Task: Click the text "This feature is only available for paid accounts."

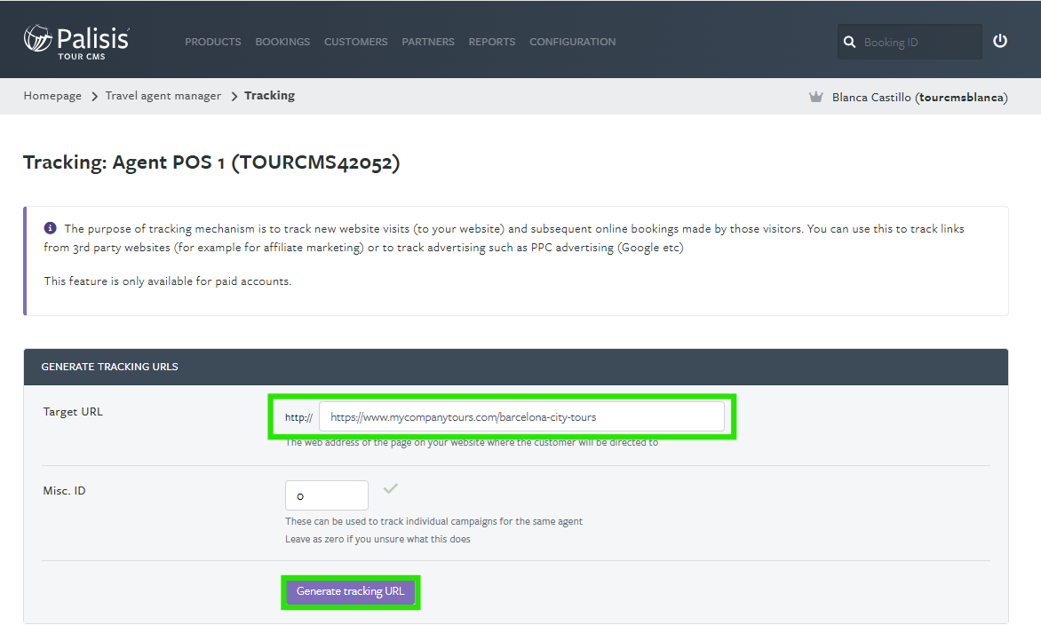Action: coord(168,281)
